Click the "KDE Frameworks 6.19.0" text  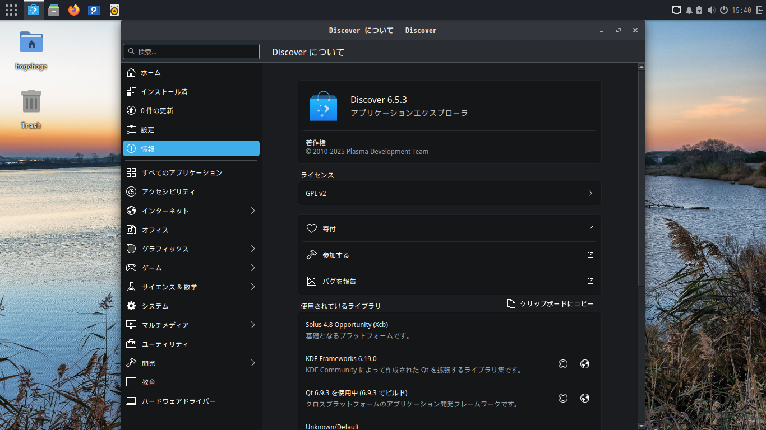tap(341, 359)
